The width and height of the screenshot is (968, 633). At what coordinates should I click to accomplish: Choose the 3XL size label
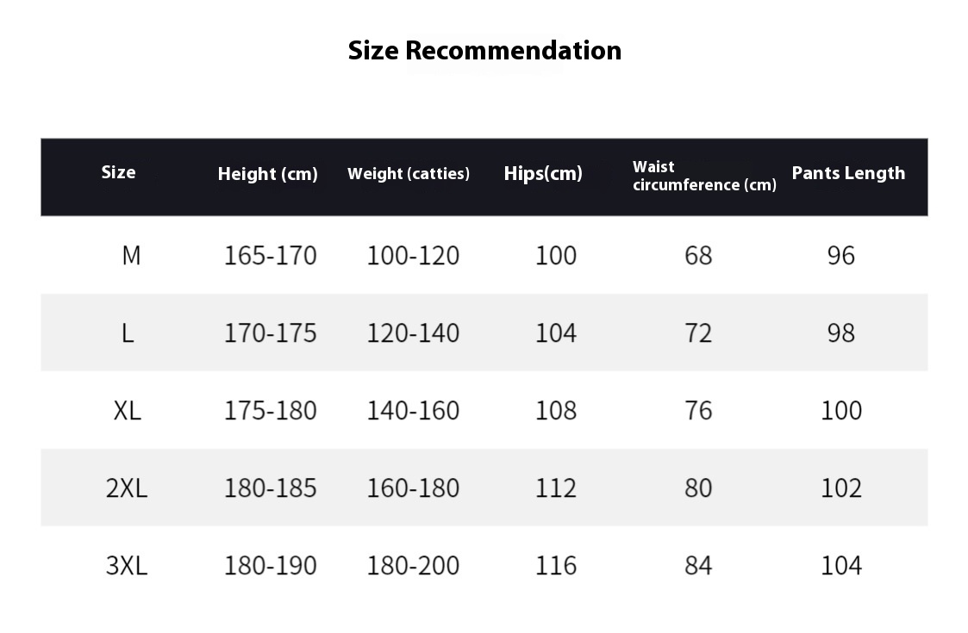pyautogui.click(x=127, y=566)
